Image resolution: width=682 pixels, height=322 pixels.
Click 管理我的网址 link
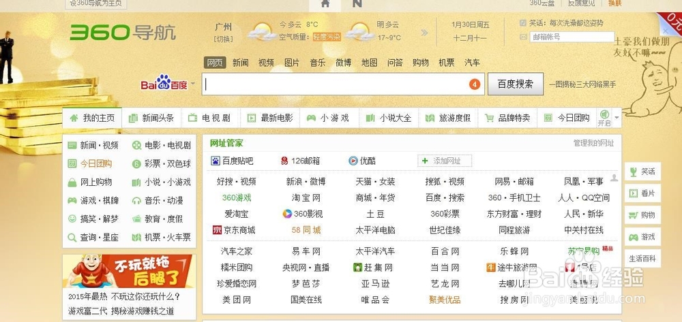593,143
